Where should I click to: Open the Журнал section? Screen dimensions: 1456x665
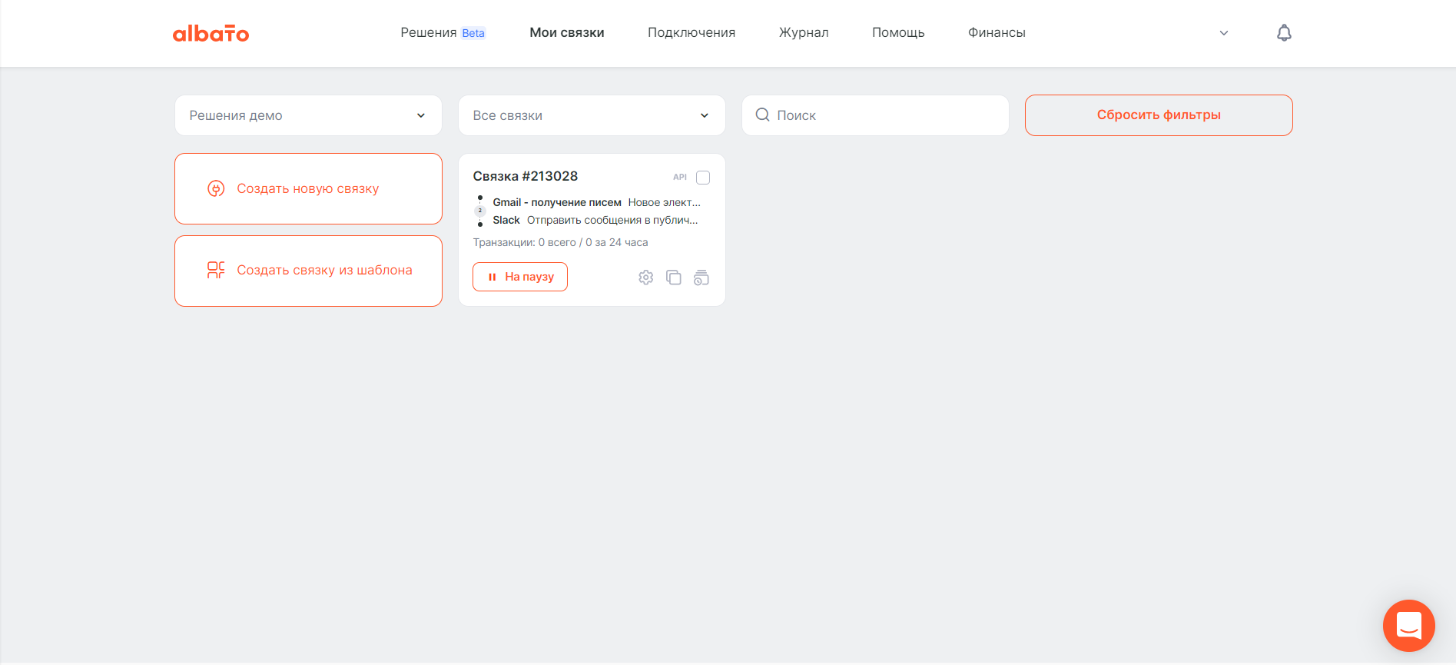click(x=803, y=33)
